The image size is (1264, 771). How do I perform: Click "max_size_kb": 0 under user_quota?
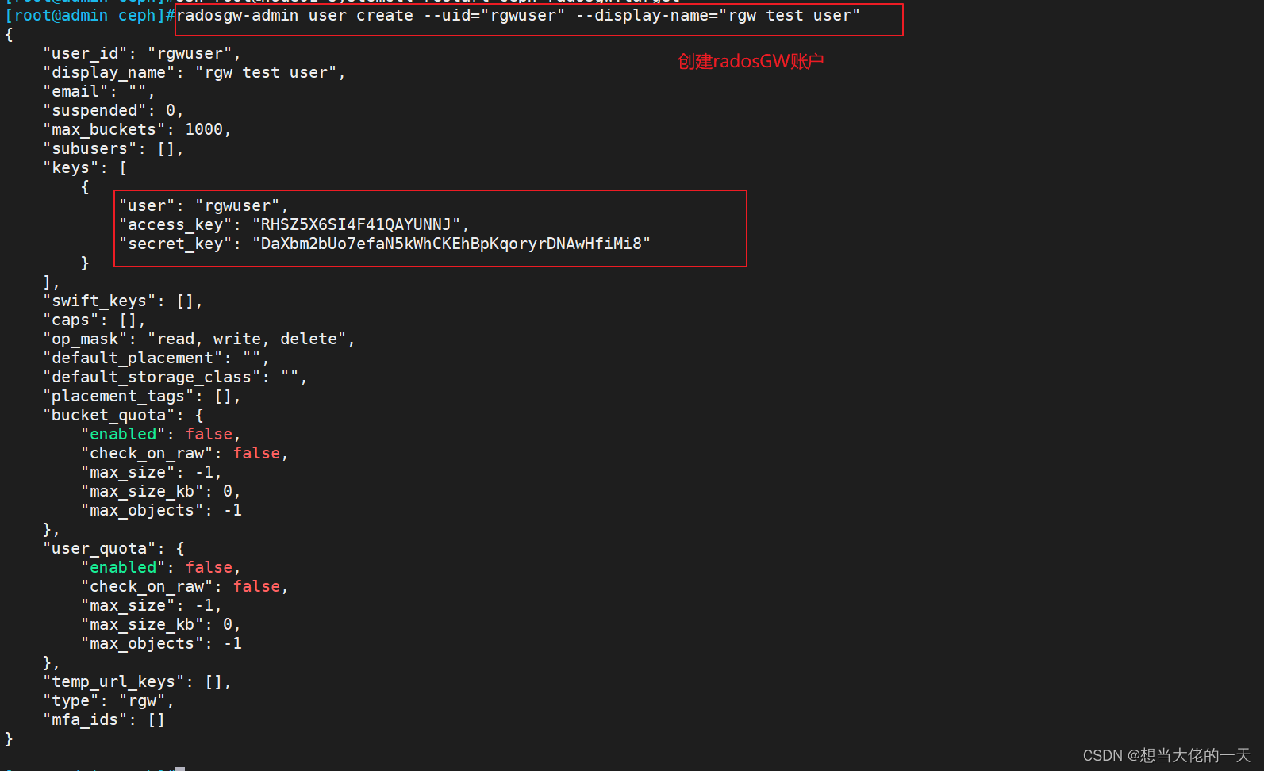[161, 624]
